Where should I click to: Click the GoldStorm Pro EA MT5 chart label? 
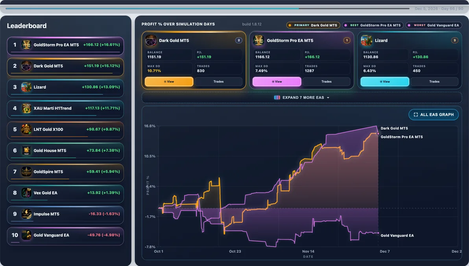[402, 137]
